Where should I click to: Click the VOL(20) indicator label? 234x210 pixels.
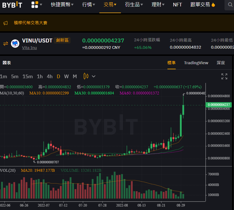point(8,170)
